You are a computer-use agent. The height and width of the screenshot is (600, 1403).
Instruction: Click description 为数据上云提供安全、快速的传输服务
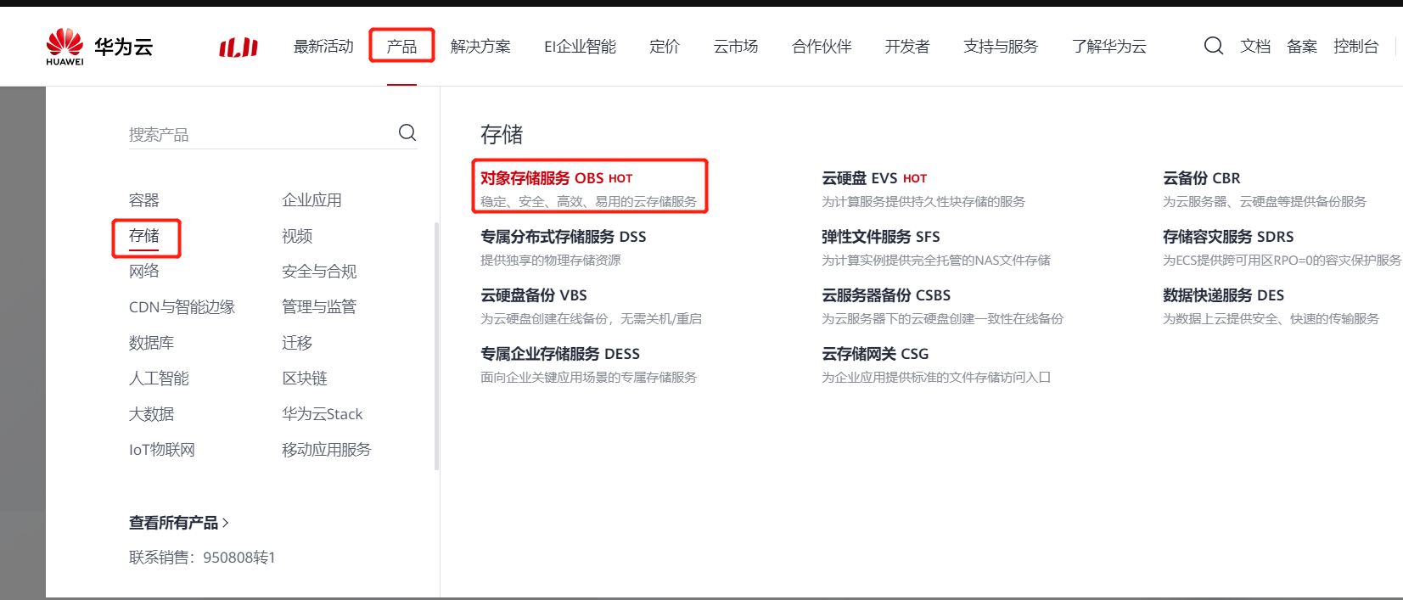click(x=1271, y=319)
